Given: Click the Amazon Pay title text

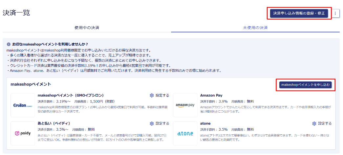Looking at the screenshot, I should 211,96.
